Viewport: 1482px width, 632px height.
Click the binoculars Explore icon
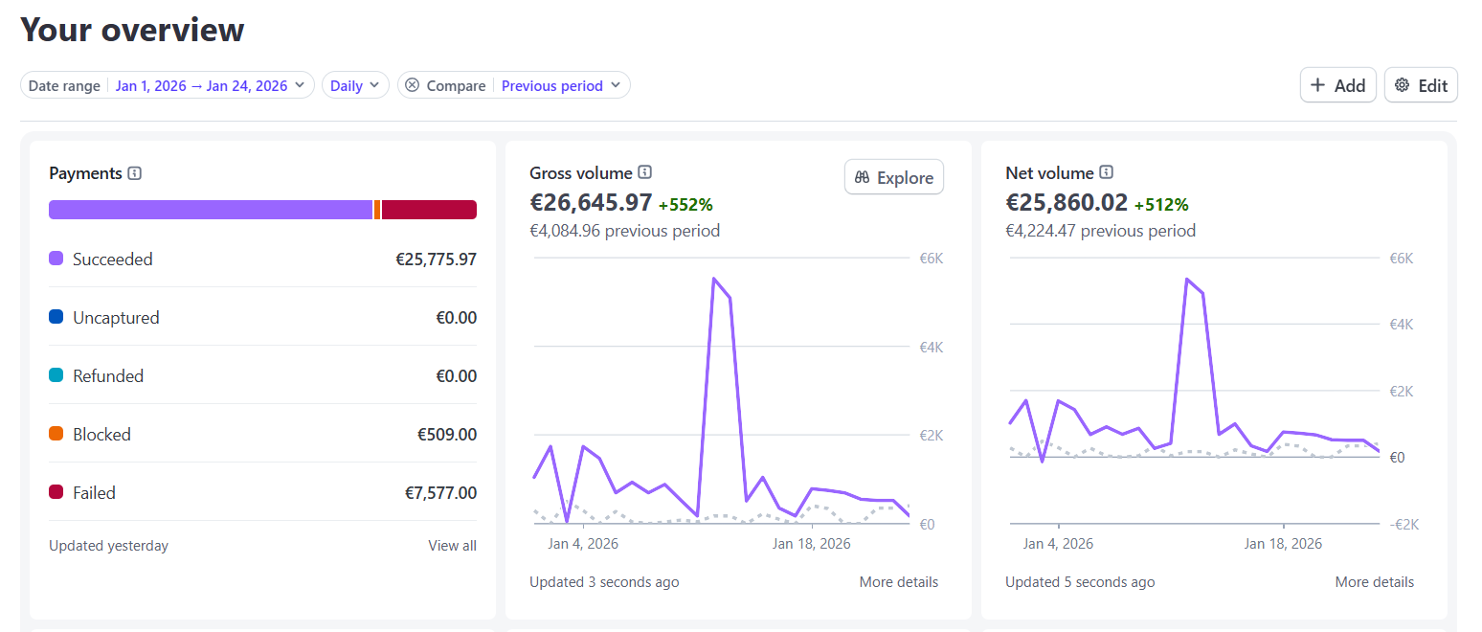tap(862, 177)
